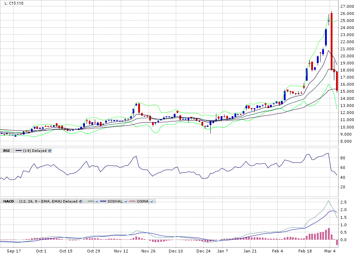
Task: Click the settings icon after MACD Delayed
Action: pos(81,201)
